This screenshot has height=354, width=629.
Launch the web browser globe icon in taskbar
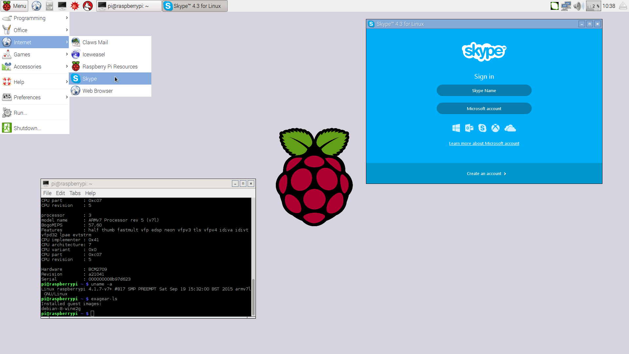(36, 6)
